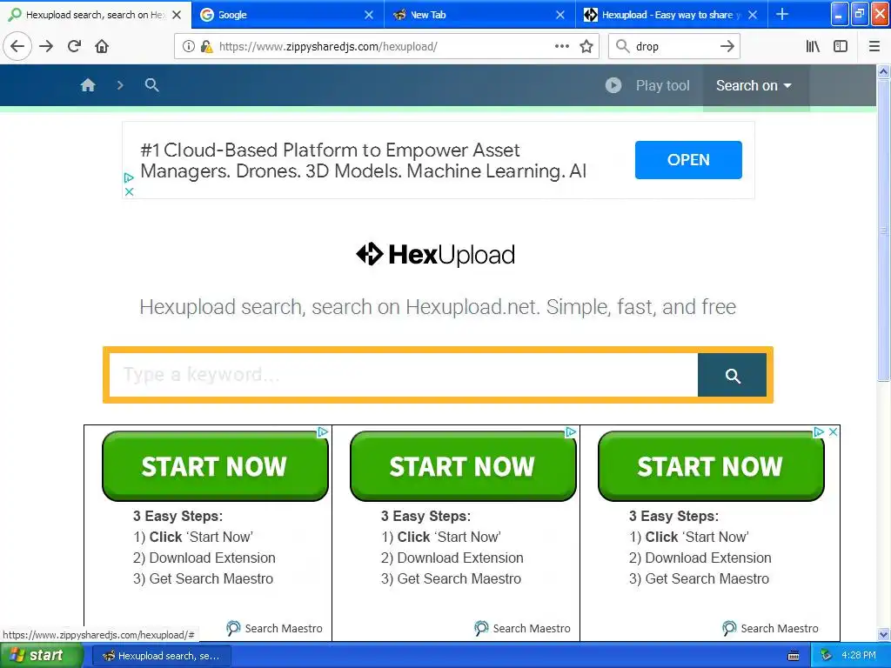Click the OPEN button on the ad
The image size is (891, 668).
coord(688,160)
